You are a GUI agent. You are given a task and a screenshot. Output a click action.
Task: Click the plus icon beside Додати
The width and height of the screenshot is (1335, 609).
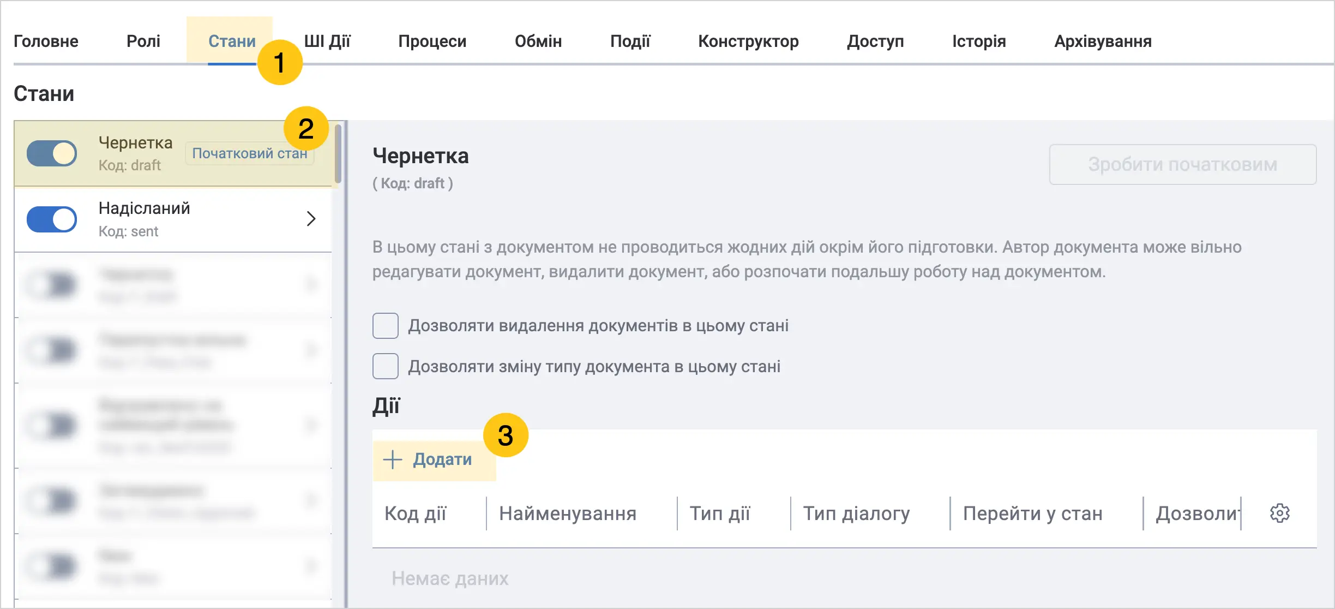pyautogui.click(x=393, y=459)
